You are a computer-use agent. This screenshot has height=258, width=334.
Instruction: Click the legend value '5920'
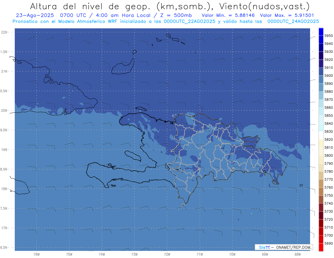point(328,60)
